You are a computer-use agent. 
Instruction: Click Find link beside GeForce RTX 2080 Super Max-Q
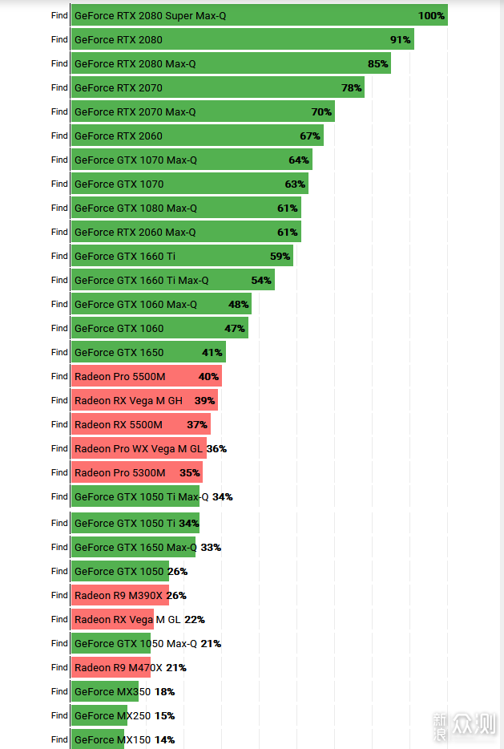59,15
